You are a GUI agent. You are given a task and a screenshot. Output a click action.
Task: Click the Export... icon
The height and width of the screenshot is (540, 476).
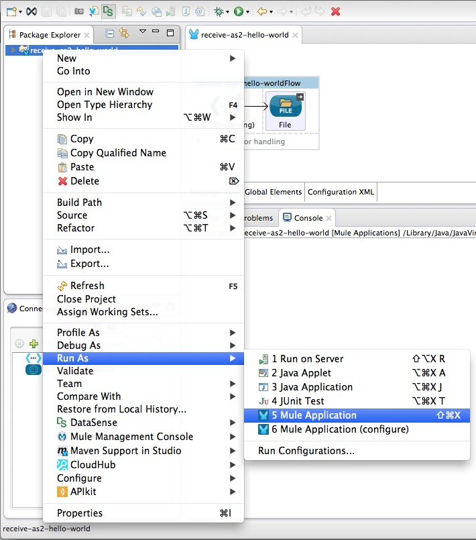point(62,264)
